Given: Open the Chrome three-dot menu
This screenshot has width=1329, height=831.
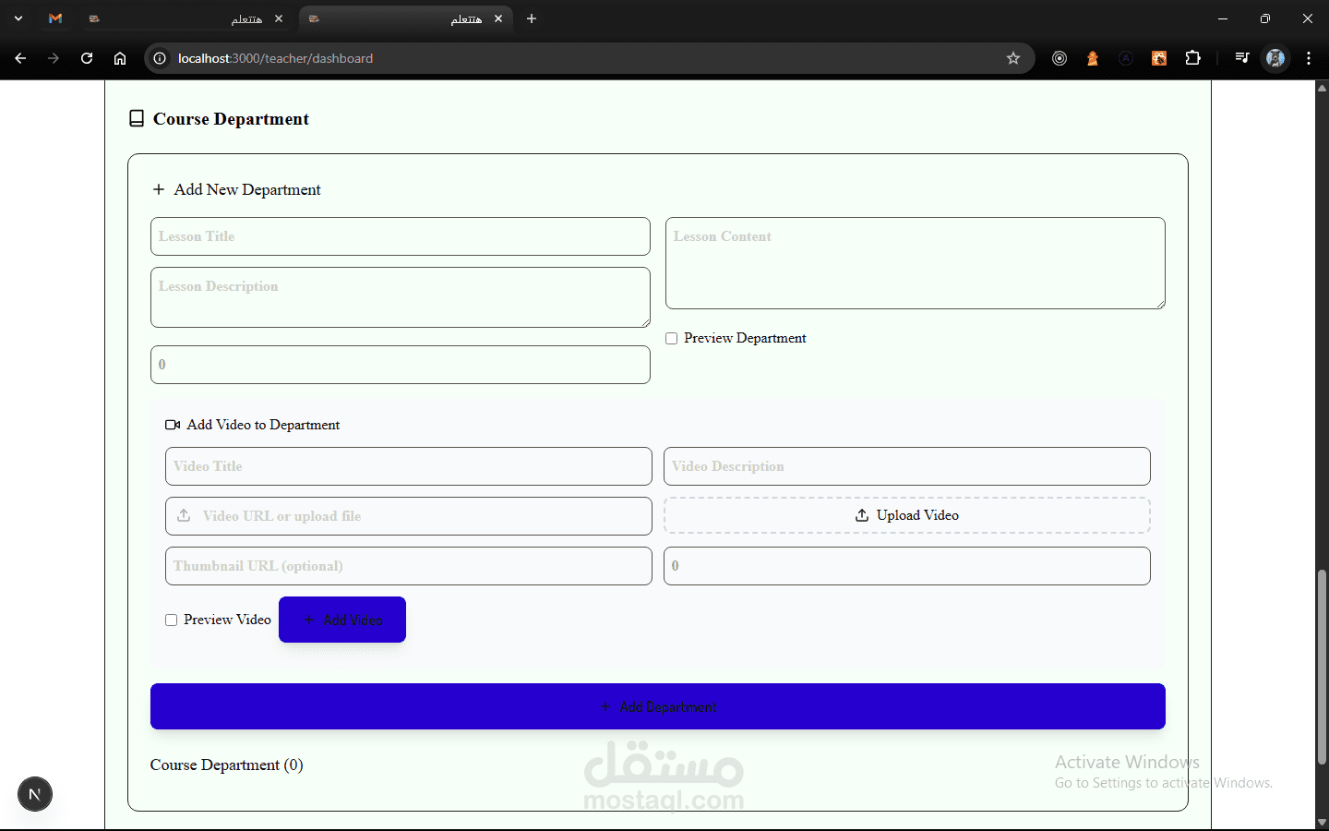Looking at the screenshot, I should (1309, 58).
